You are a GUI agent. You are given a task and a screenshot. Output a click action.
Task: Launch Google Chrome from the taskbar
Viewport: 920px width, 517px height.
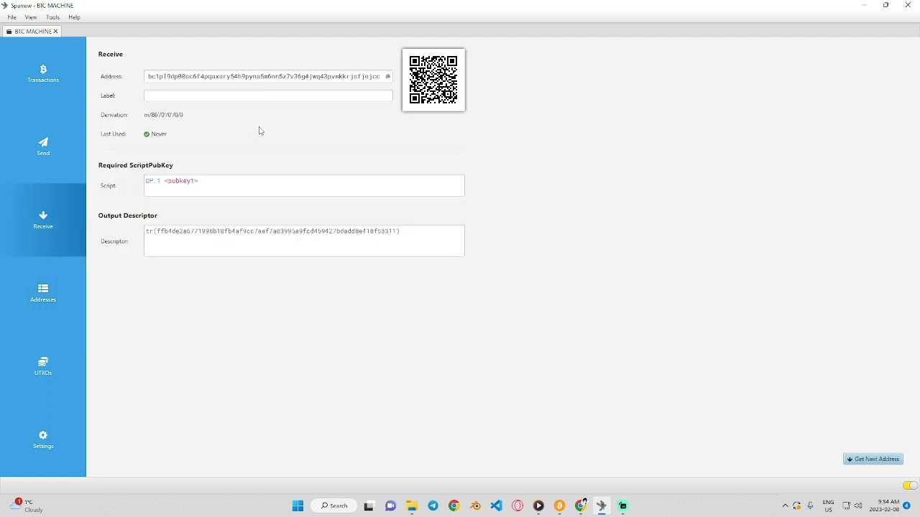pyautogui.click(x=454, y=506)
